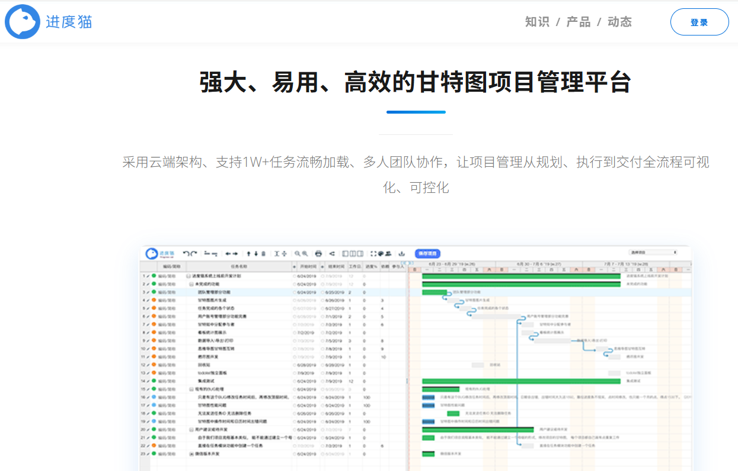Click the redo arrow in Gantt toolbar
The height and width of the screenshot is (471, 738).
[194, 253]
